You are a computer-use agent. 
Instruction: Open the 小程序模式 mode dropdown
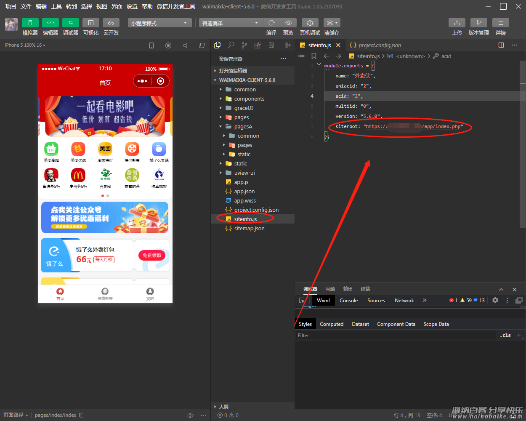(x=160, y=23)
